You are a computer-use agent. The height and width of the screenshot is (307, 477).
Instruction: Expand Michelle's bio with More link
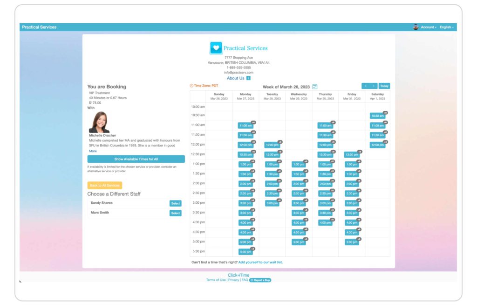tap(93, 151)
